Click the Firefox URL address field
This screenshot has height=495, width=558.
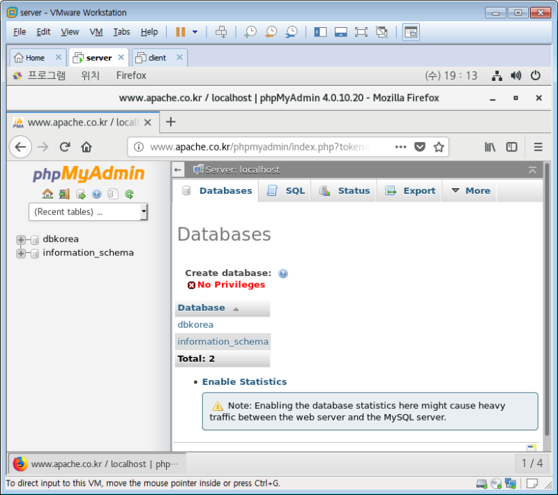[259, 147]
